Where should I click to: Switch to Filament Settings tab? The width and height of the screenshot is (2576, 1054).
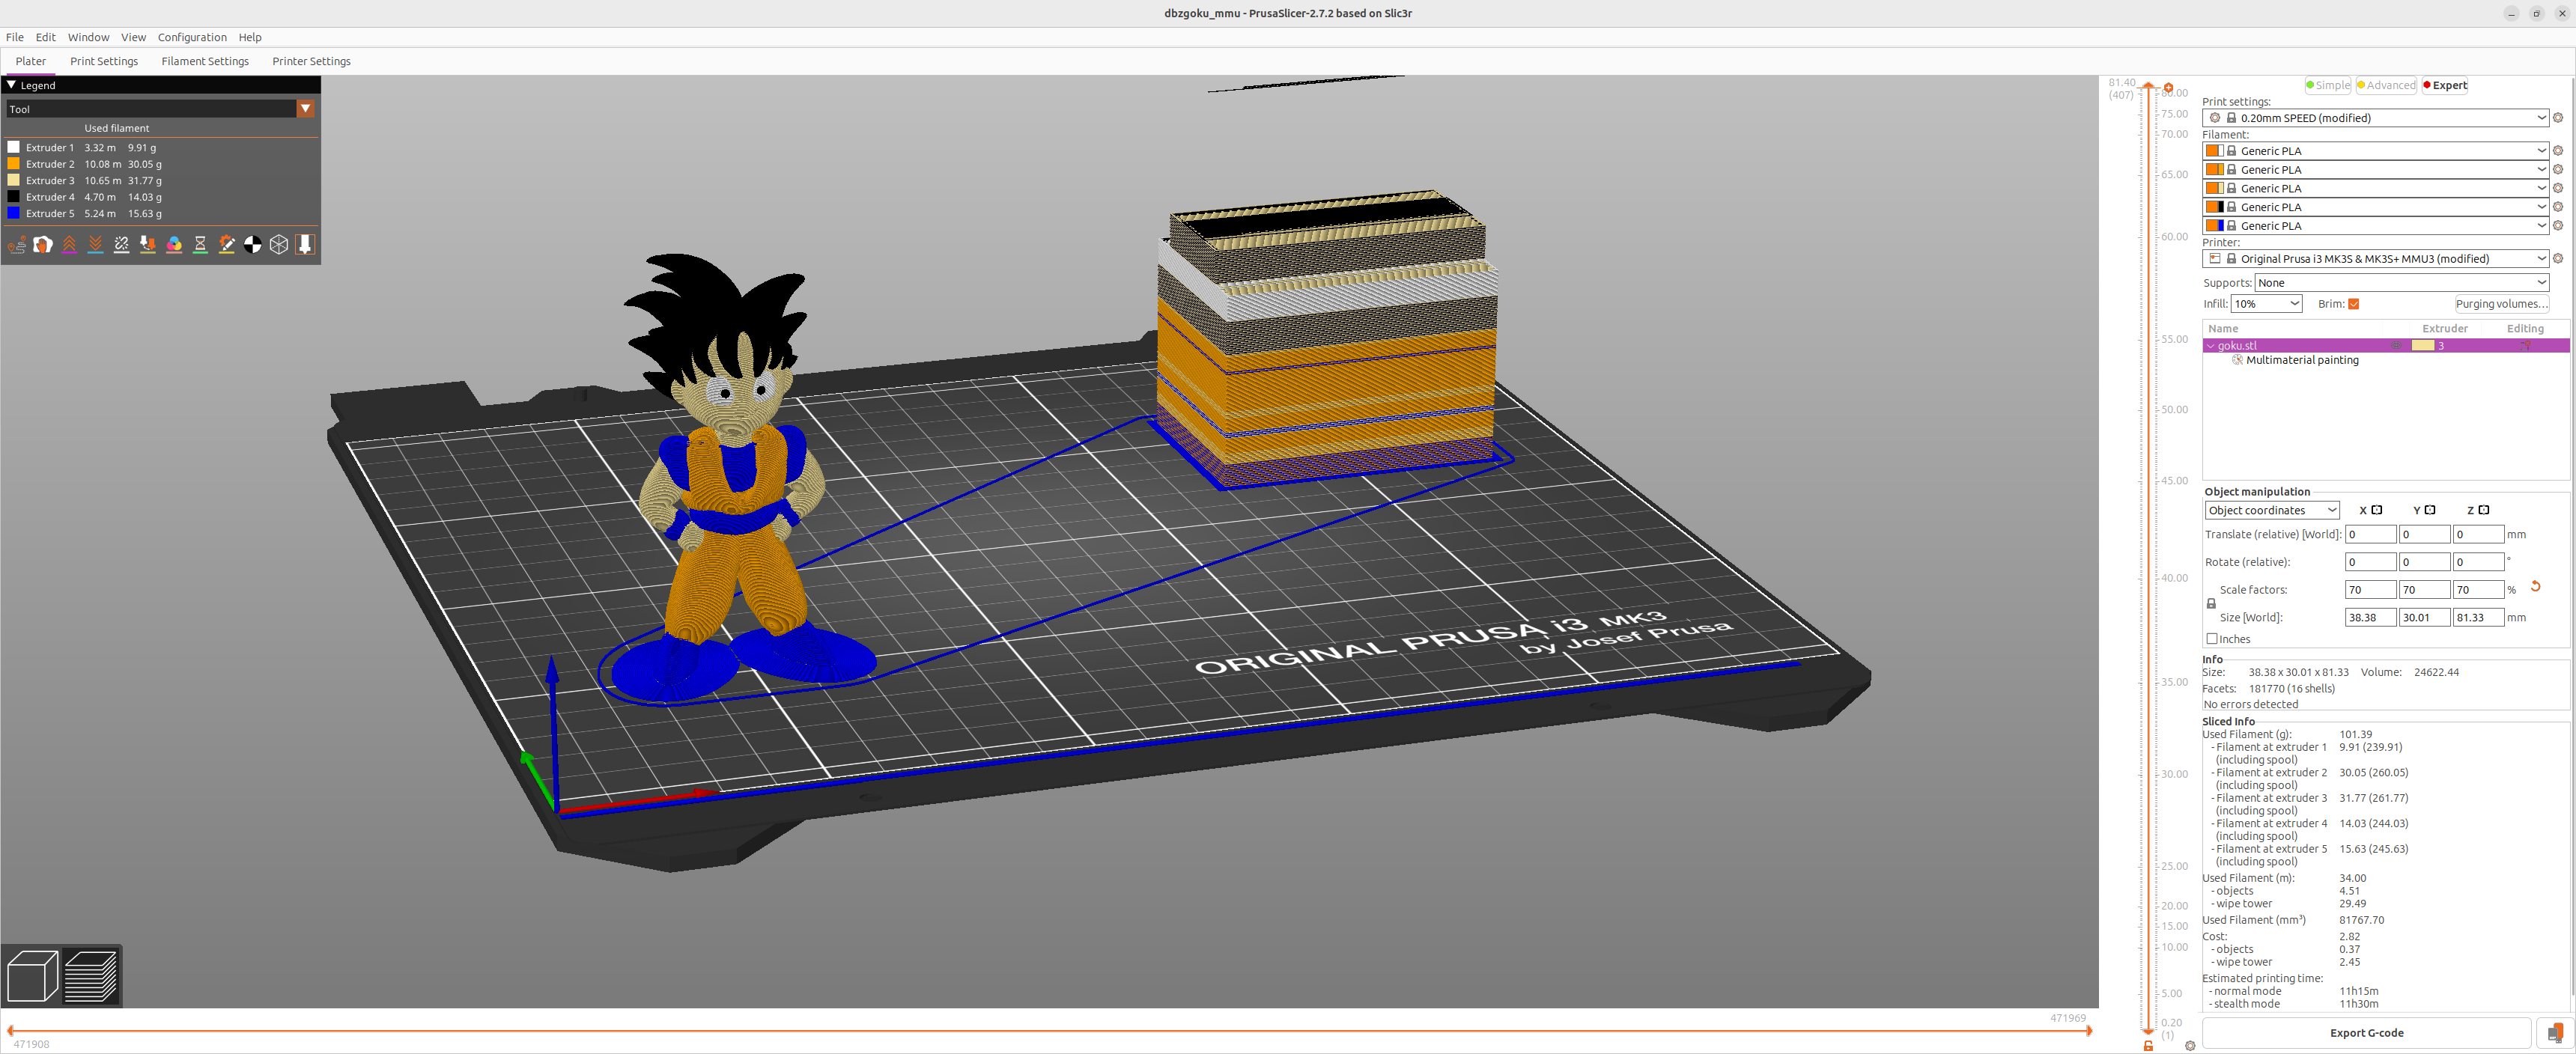[x=205, y=61]
